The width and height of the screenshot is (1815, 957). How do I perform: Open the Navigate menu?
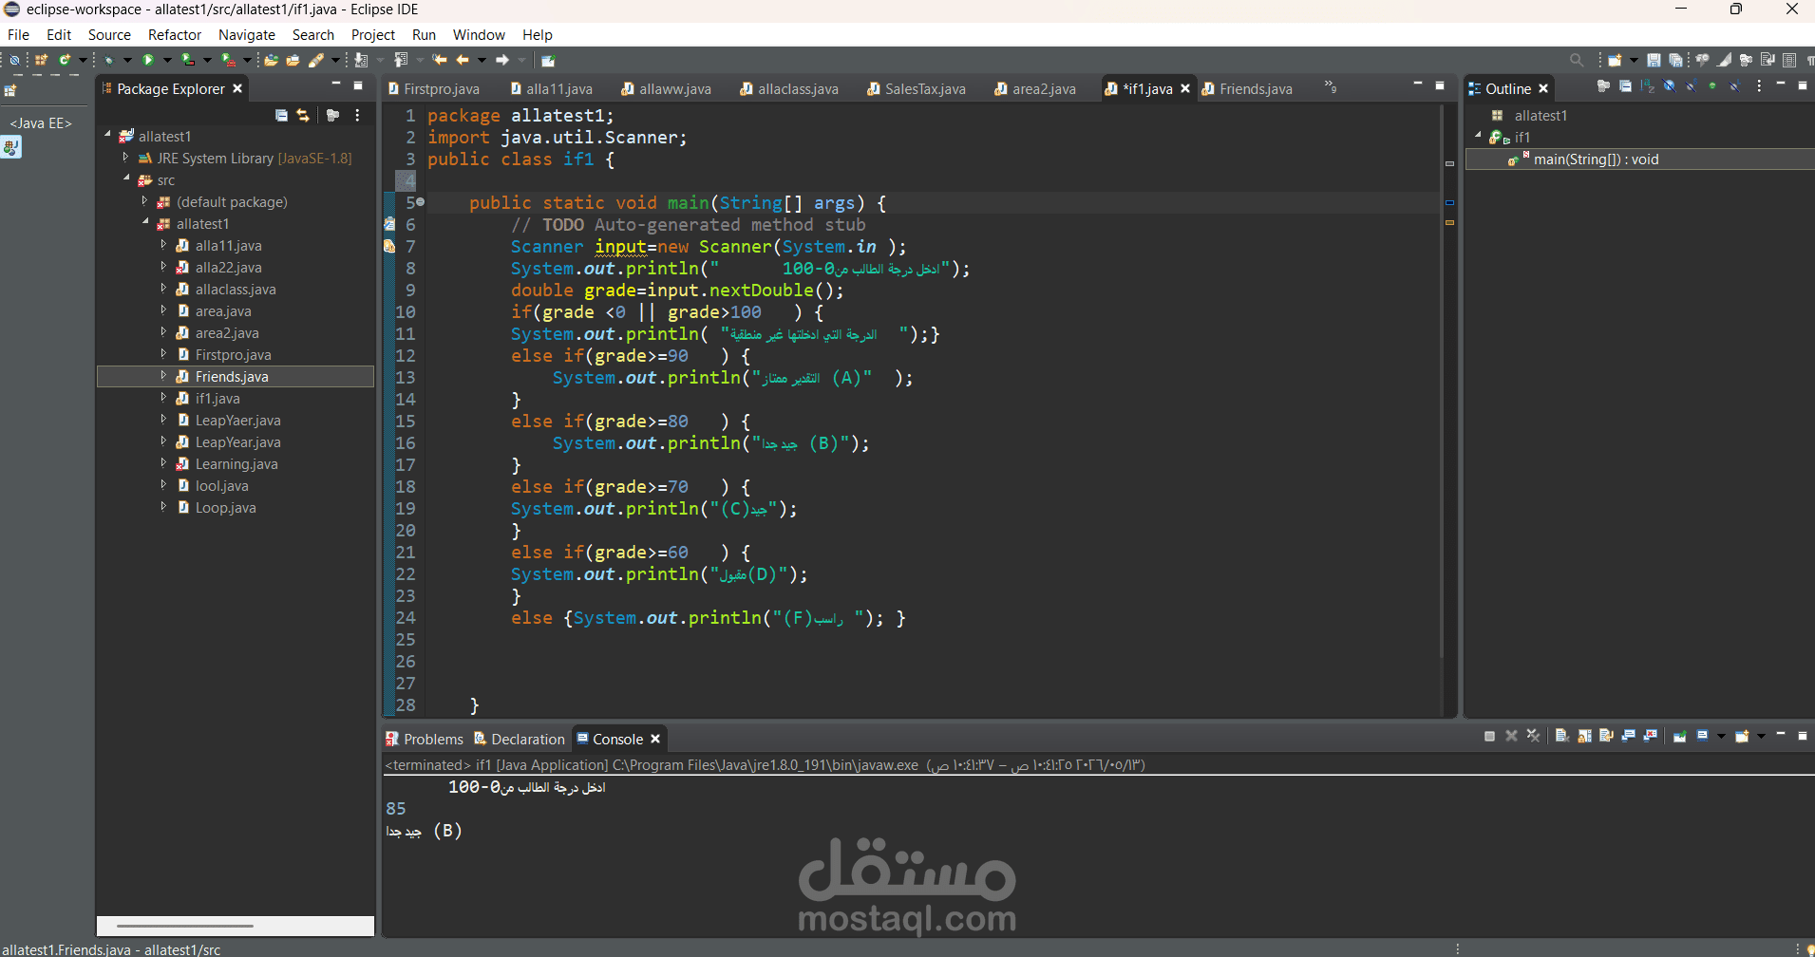tap(246, 34)
